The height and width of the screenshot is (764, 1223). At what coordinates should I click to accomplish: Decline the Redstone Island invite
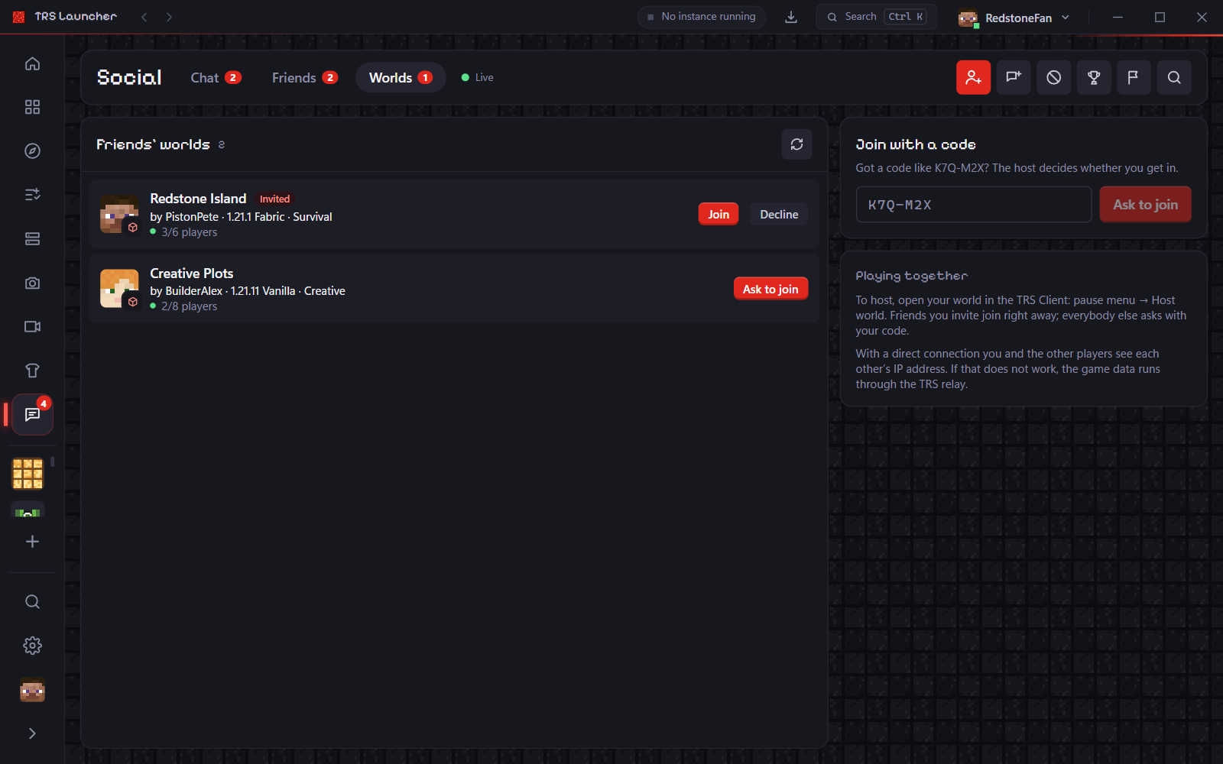[x=779, y=215]
